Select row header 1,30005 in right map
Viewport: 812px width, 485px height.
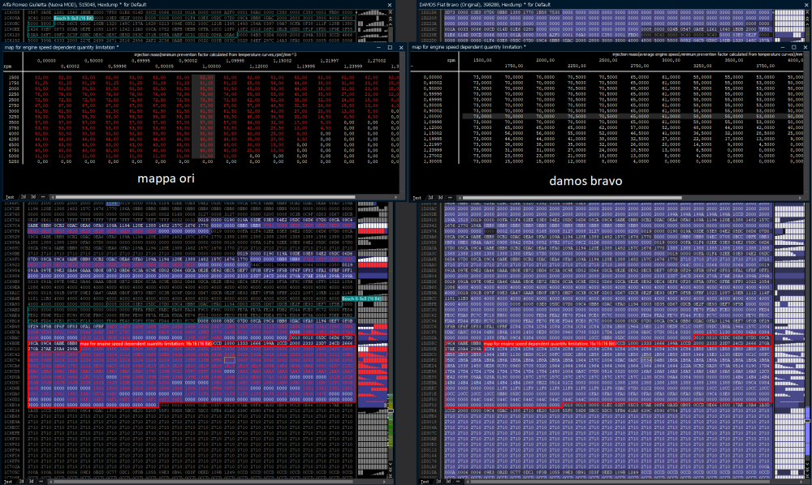433,161
